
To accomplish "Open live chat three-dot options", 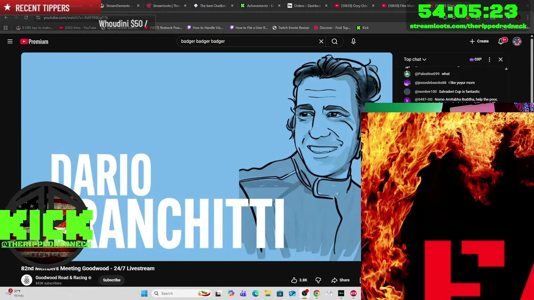I will click(489, 59).
